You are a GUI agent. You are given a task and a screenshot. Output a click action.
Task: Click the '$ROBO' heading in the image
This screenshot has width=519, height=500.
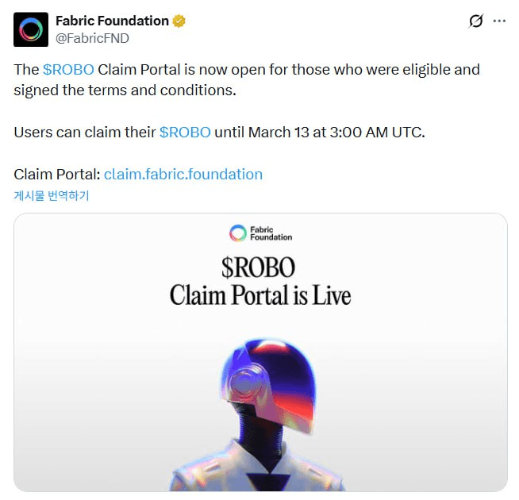click(x=259, y=267)
